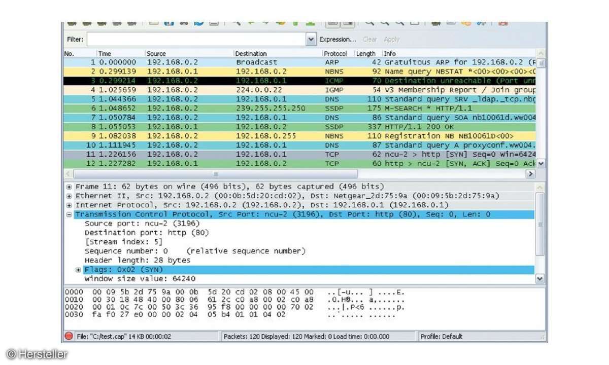The width and height of the screenshot is (609, 365).
Task: Select packet 7 DNS SOA query row
Action: 299,117
